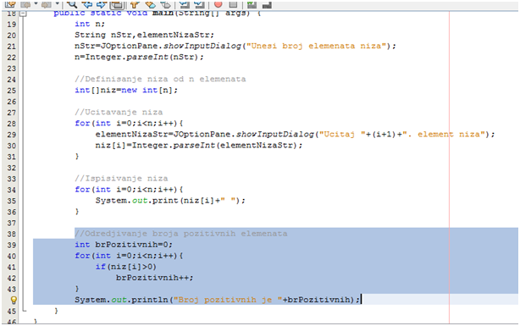Click the for loop header on line 40
The width and height of the screenshot is (520, 326).
click(x=129, y=256)
